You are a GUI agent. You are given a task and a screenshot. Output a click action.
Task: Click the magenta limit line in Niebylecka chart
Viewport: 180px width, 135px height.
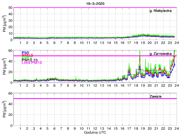tap(84, 8)
